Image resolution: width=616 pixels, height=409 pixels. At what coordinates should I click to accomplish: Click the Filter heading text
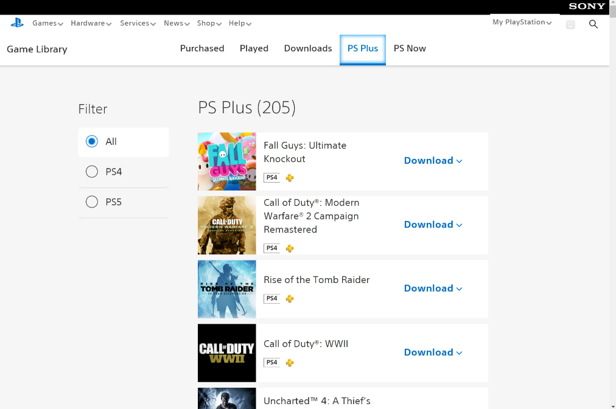[93, 109]
